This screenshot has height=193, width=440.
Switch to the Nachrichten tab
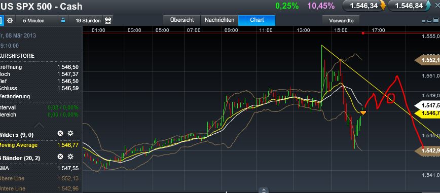[x=219, y=20]
